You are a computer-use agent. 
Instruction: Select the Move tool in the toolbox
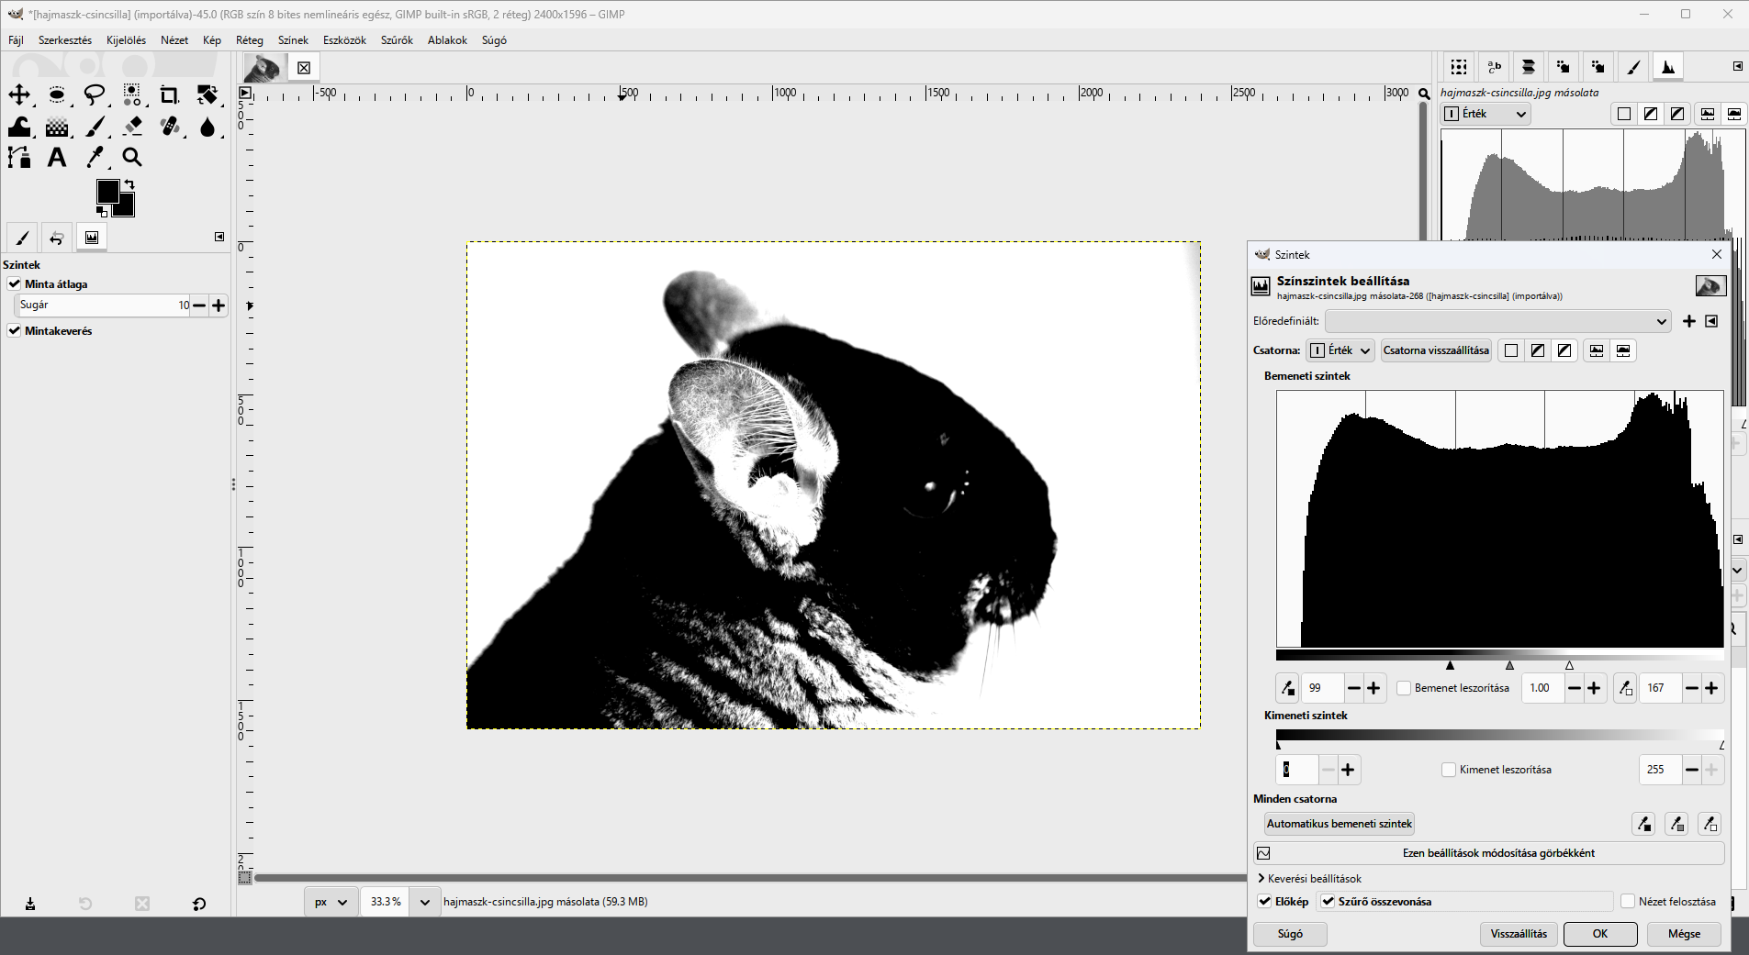click(x=19, y=94)
